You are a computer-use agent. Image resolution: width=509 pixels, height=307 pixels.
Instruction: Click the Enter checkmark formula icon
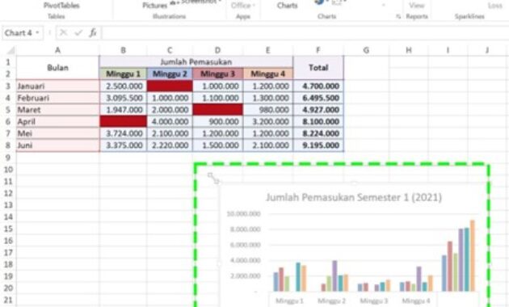coord(78,32)
